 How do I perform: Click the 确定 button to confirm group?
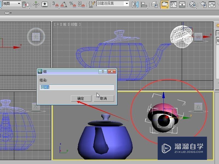coord(81,98)
